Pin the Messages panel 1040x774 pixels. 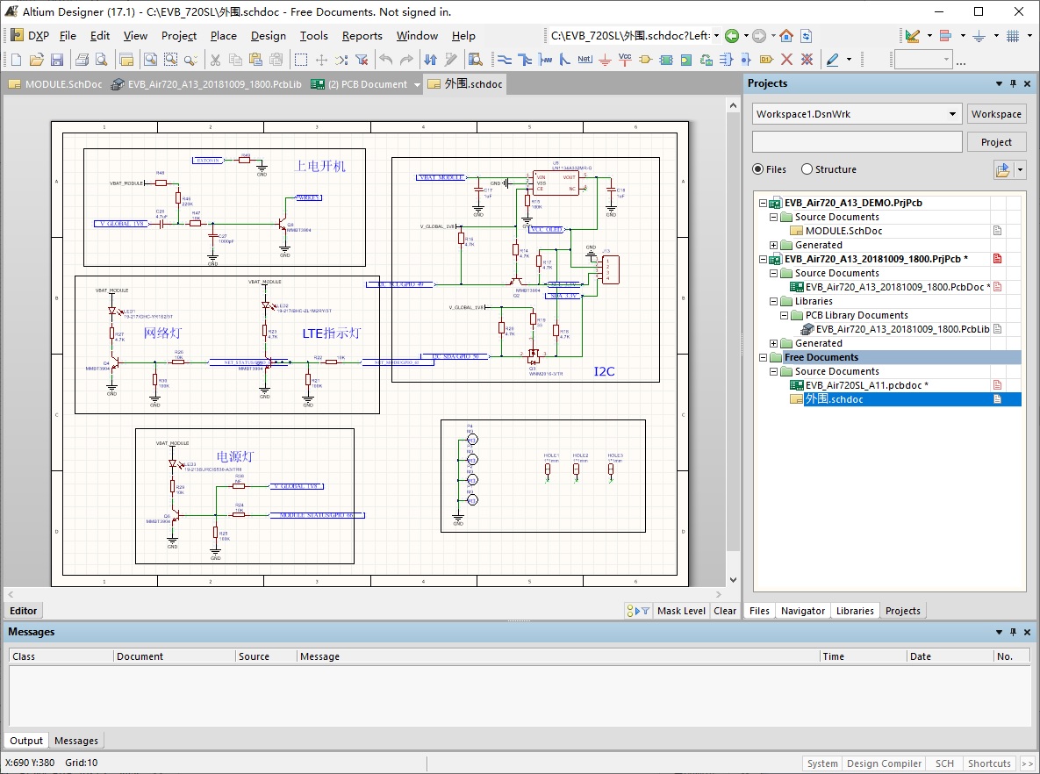[1013, 632]
